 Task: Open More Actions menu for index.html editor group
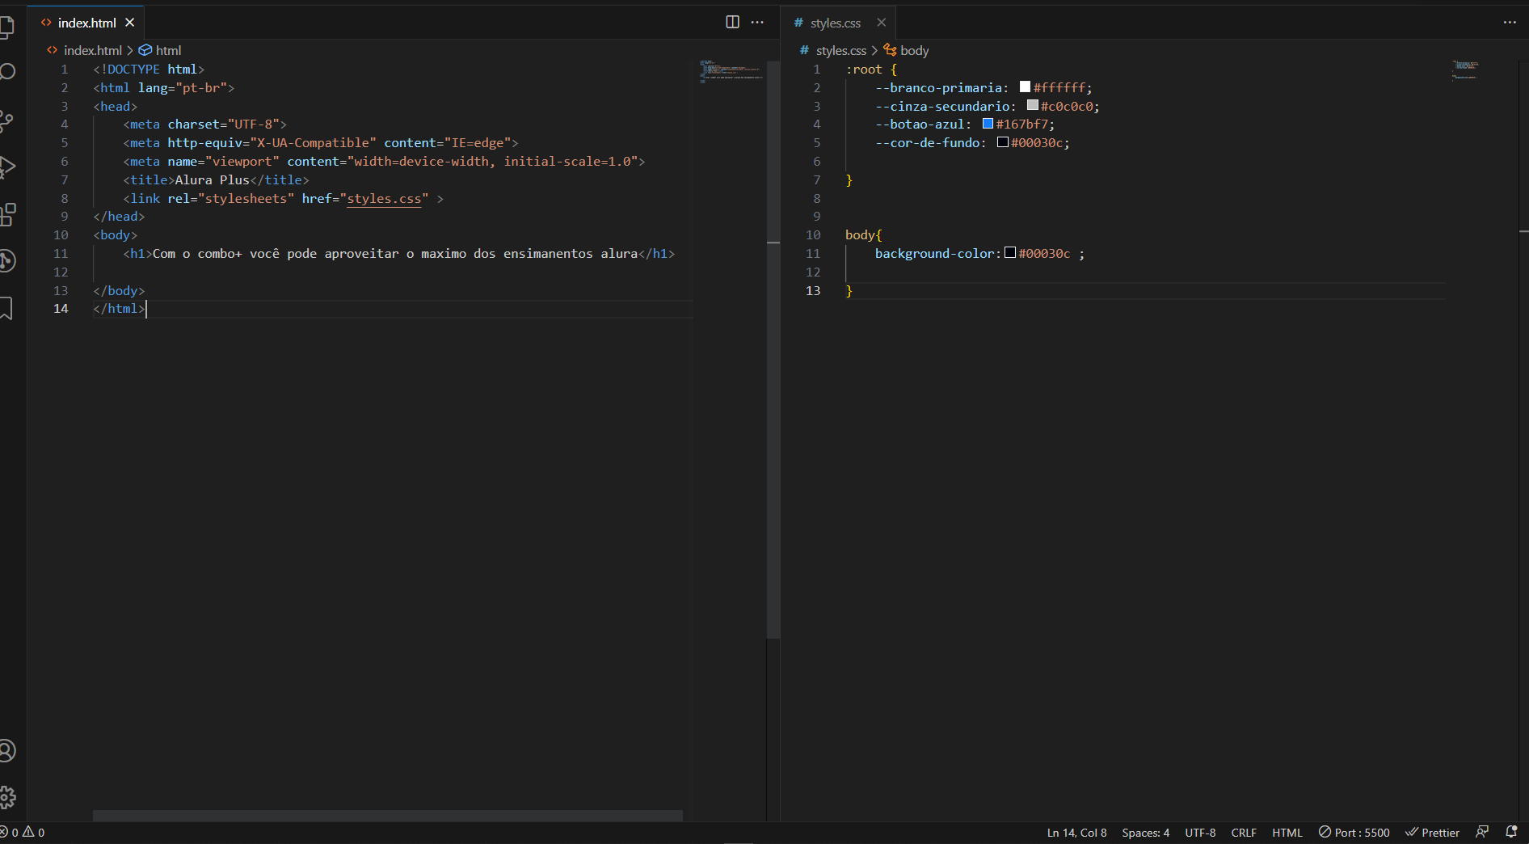[x=757, y=22]
